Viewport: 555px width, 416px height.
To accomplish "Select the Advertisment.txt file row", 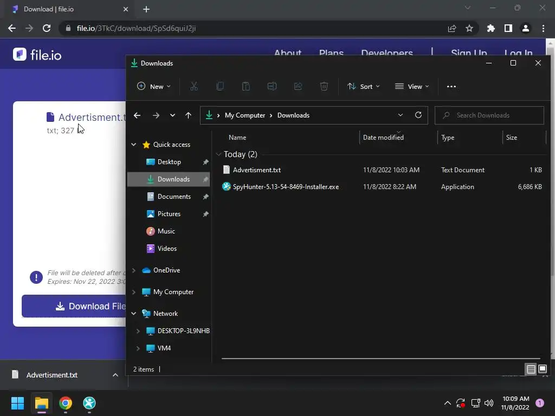I will coord(382,170).
